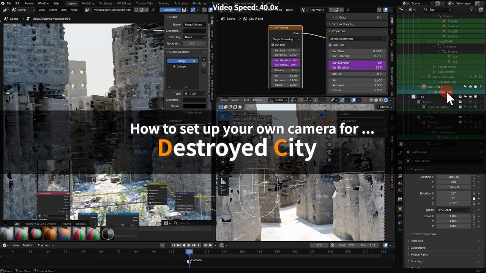Open the viewport Options dropdown

tap(385, 107)
